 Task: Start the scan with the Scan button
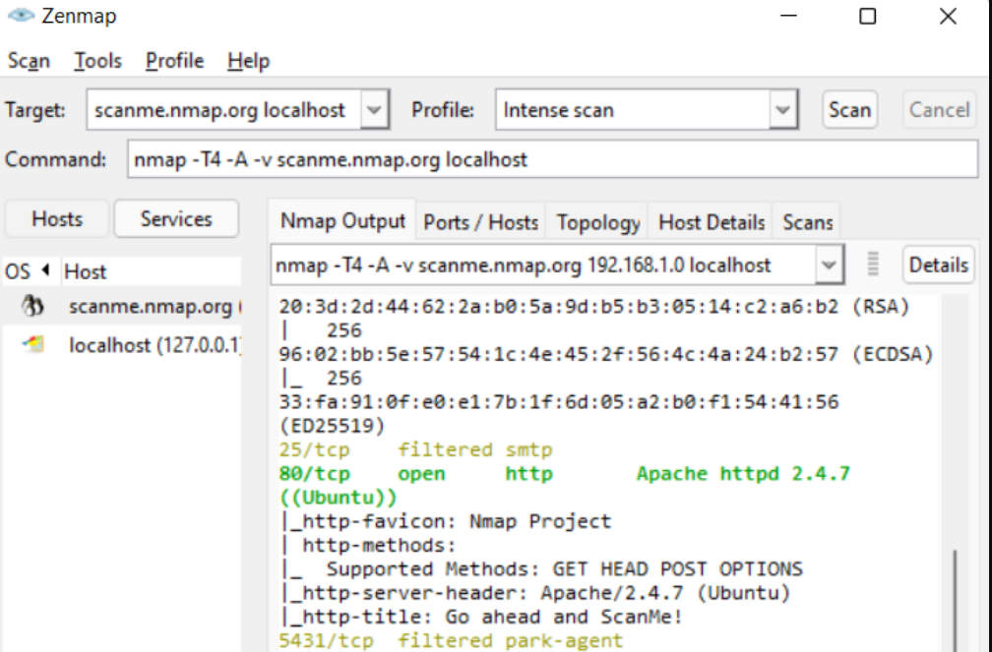tap(849, 110)
